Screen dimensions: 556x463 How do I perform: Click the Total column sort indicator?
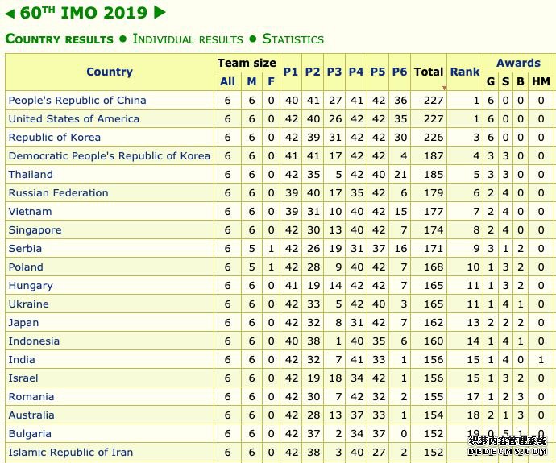[x=444, y=88]
